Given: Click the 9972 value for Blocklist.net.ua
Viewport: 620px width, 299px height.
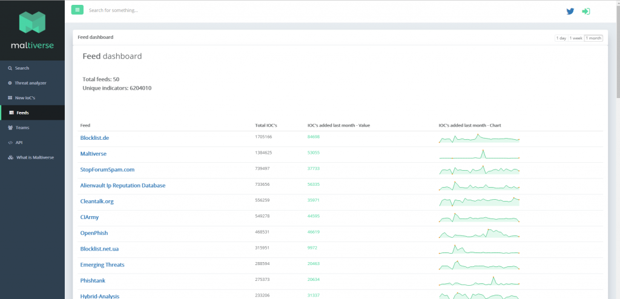Looking at the screenshot, I should (x=312, y=248).
